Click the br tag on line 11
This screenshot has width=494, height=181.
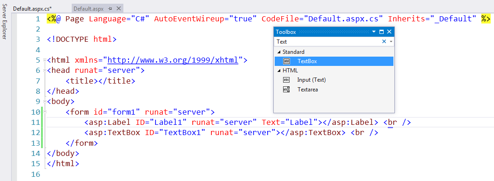click(397, 122)
